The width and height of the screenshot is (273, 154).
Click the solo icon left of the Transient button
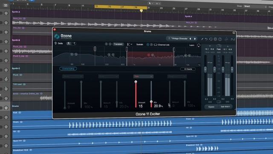click(110, 44)
